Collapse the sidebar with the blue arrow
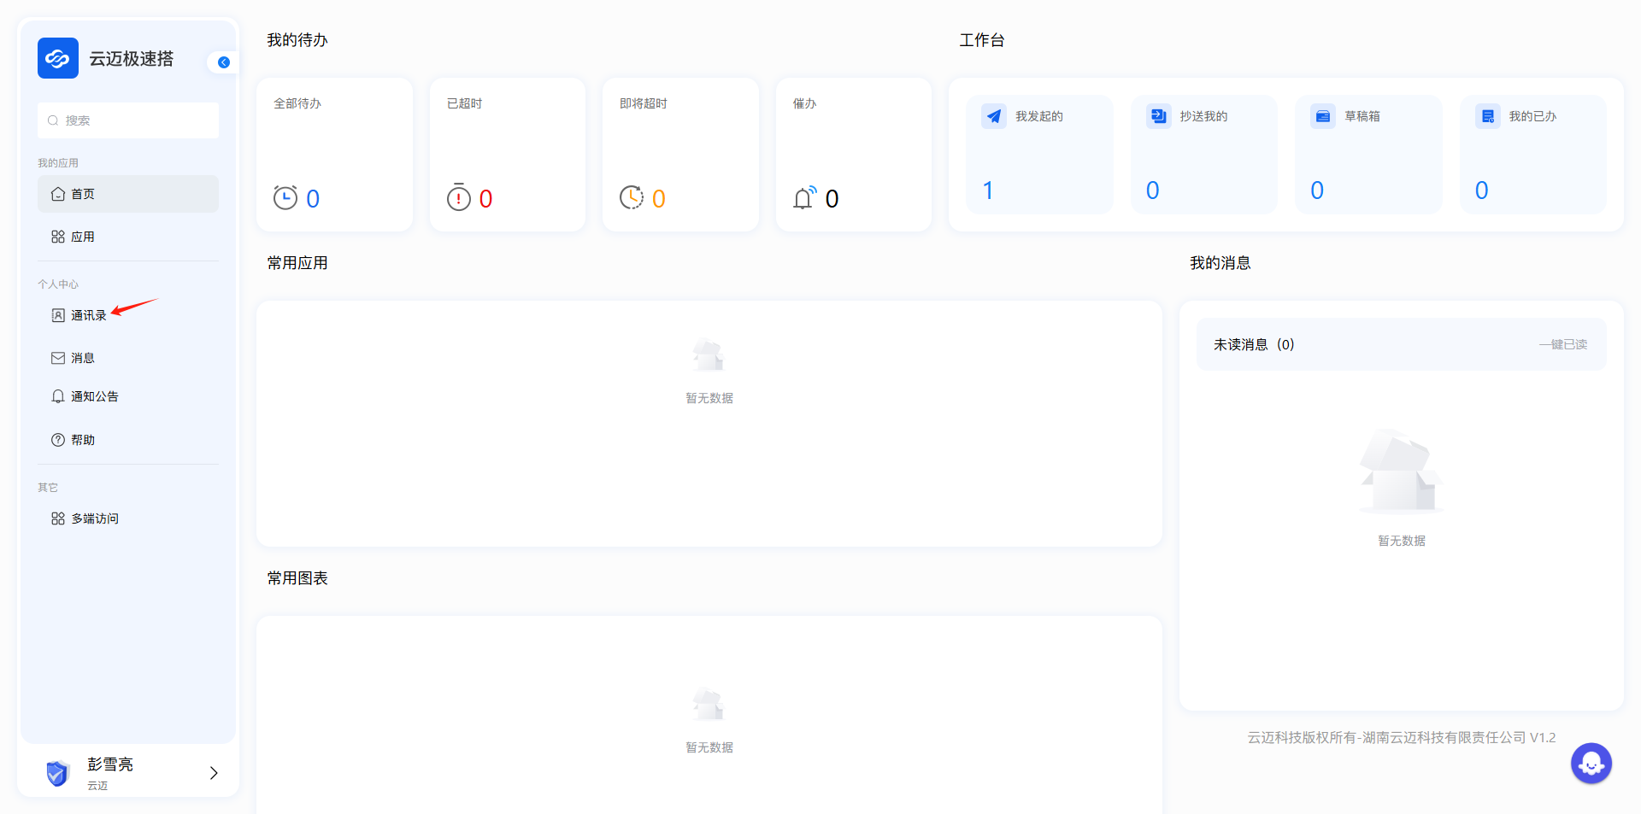 pos(224,62)
